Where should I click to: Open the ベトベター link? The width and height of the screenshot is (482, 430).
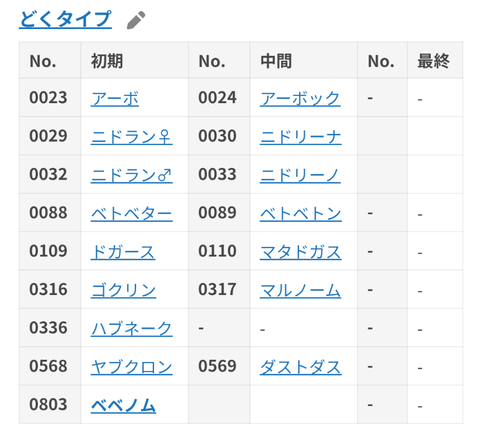coord(131,214)
